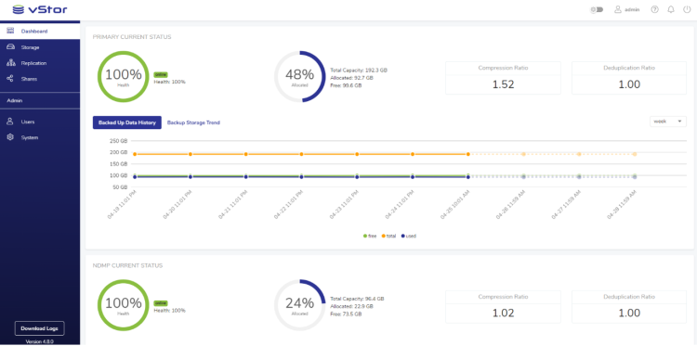Open the notifications bell icon

[671, 9]
